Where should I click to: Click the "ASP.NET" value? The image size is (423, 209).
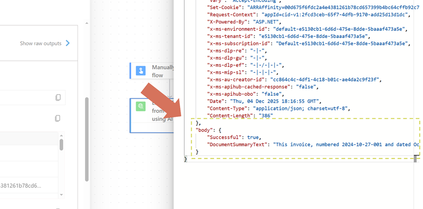tap(266, 22)
